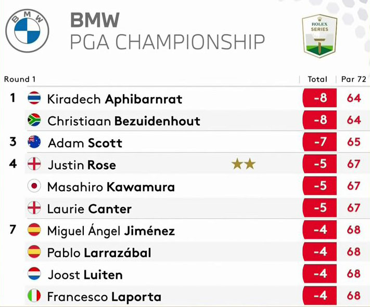
Task: Click Japan flag beside Masahiro Kawamura
Action: tap(34, 186)
